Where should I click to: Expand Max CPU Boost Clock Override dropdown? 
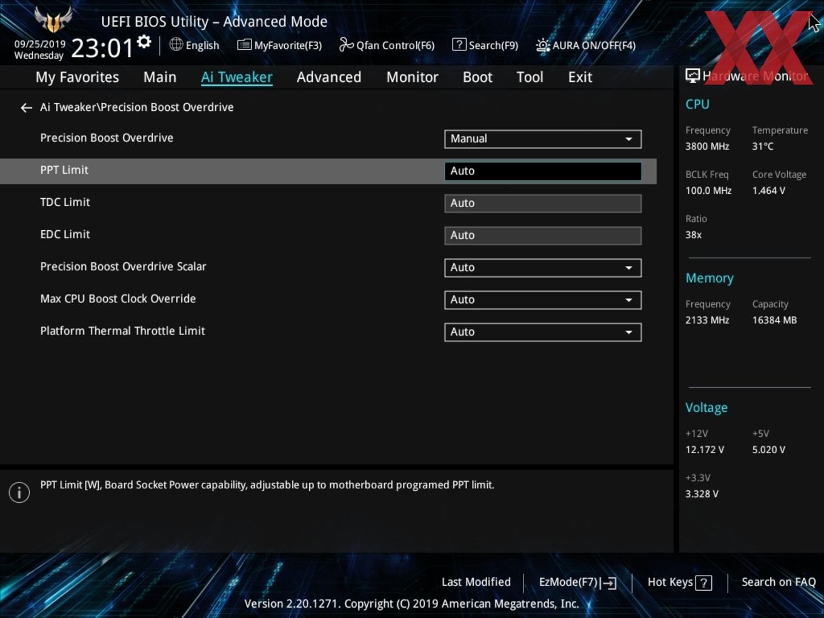tap(543, 299)
